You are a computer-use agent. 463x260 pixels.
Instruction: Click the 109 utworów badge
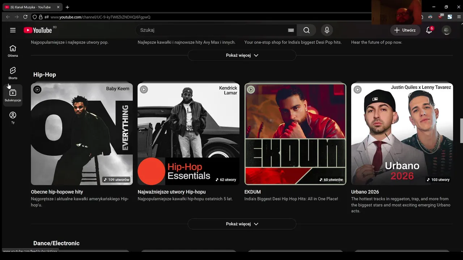click(x=116, y=179)
